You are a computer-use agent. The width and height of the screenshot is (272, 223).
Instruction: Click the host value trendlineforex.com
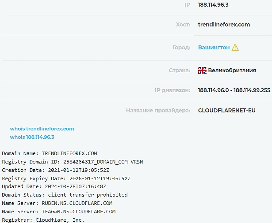click(x=224, y=25)
